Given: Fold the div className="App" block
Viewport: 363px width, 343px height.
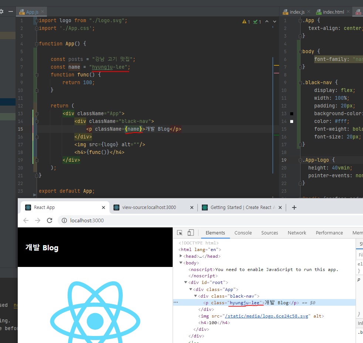Looking at the screenshot, I should pos(37,114).
